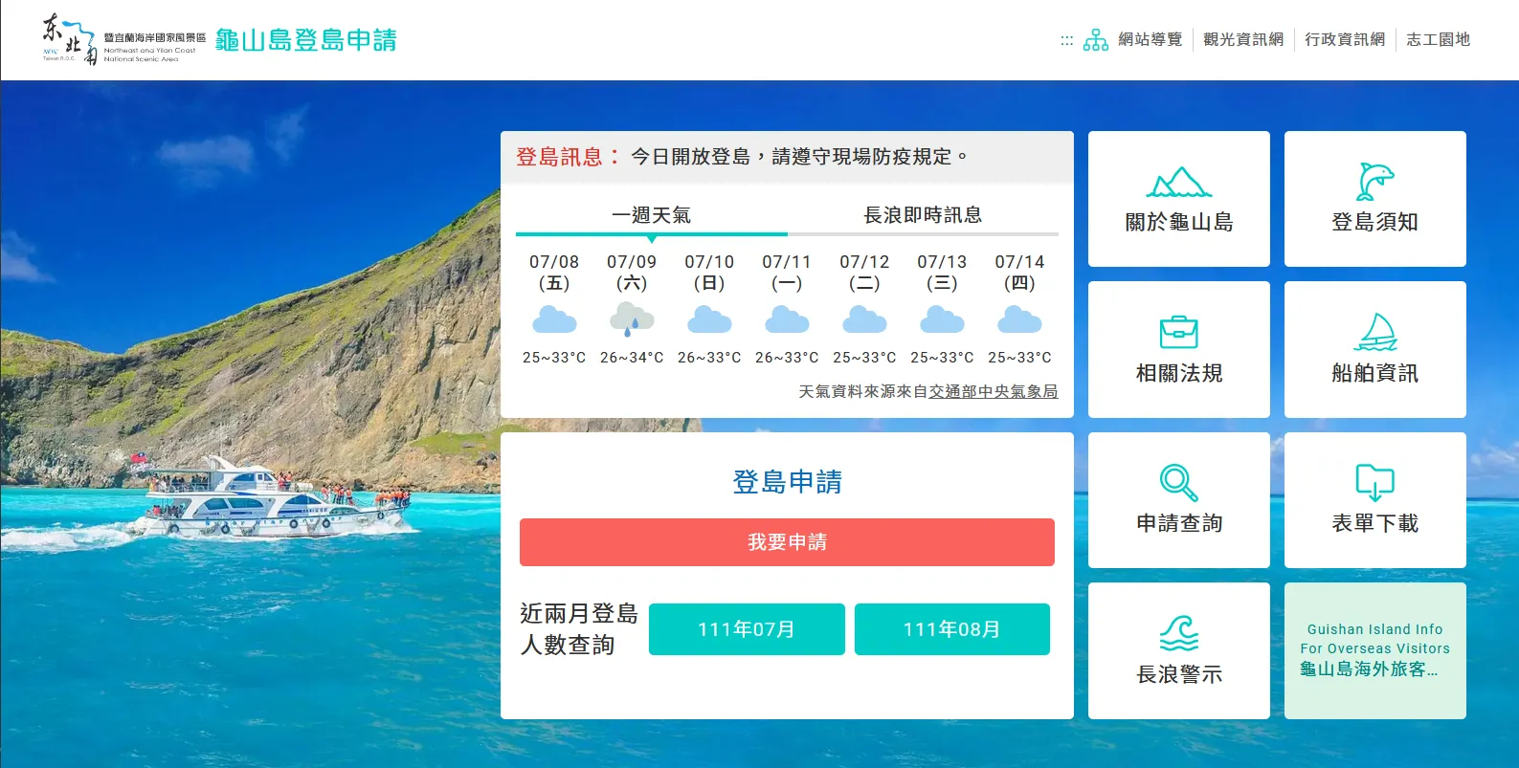
Task: Click the magnifier icon for 申請查詢
Action: (1178, 482)
